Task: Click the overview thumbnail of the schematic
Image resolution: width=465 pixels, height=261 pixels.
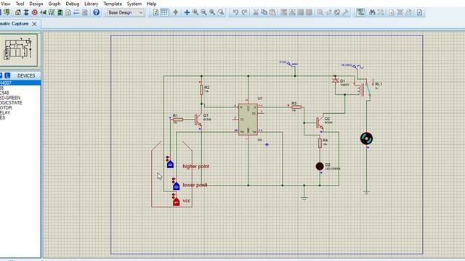Action: coord(19,50)
